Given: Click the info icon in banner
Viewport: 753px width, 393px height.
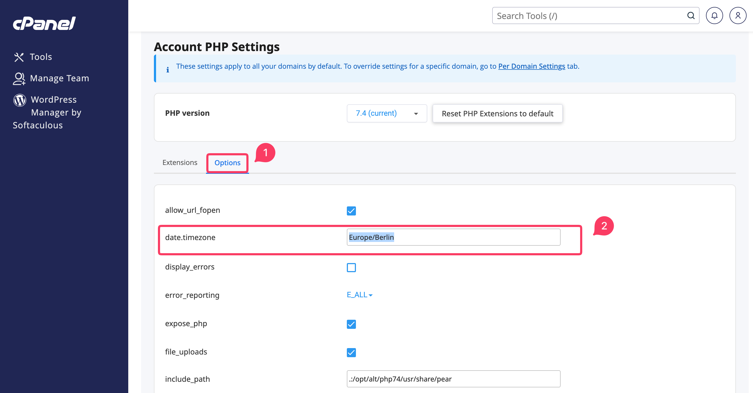Looking at the screenshot, I should (168, 70).
